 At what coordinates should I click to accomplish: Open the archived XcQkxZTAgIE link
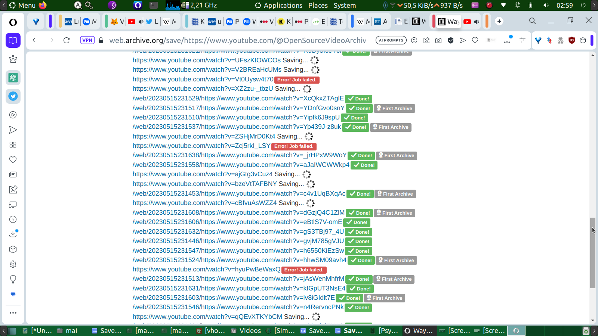click(238, 98)
